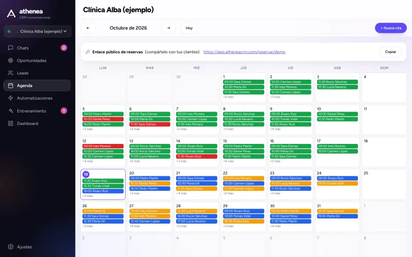The width and height of the screenshot is (412, 257).
Task: Open '17:00 Lucía Navarro' on October 13
Action: pyautogui.click(x=150, y=156)
